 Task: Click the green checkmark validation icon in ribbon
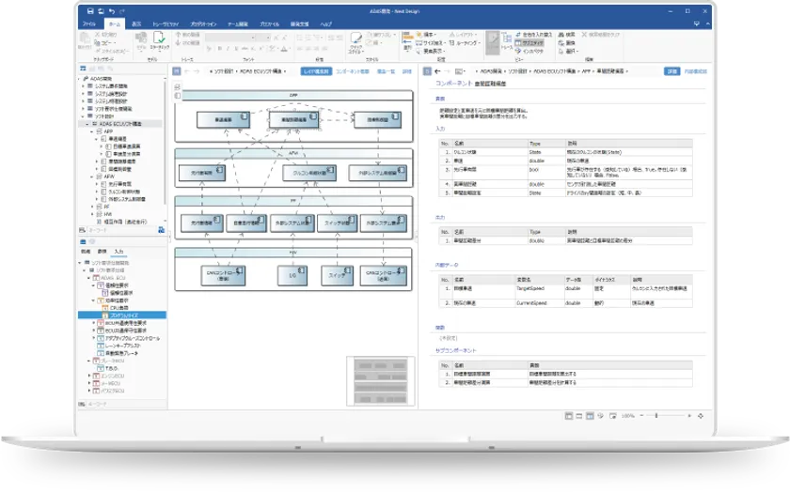(x=158, y=38)
